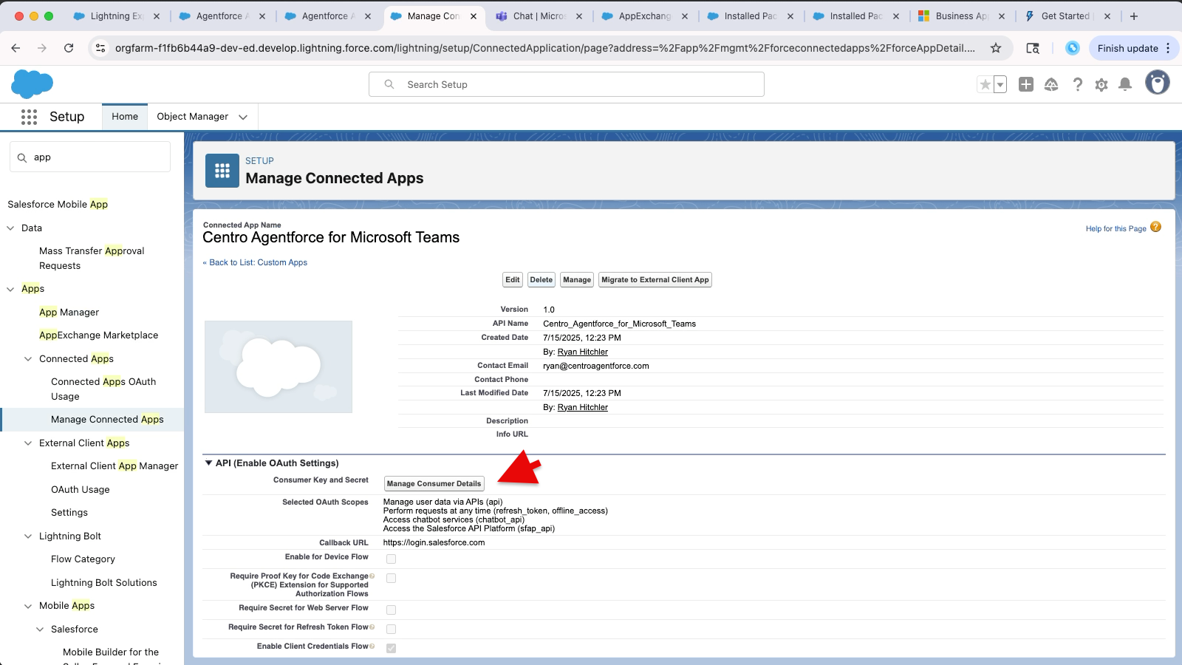Open App Manager in the sidebar

[69, 313]
